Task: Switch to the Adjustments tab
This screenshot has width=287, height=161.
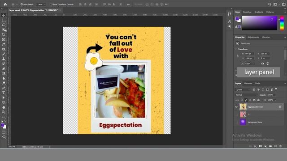Action: [x=253, y=37]
